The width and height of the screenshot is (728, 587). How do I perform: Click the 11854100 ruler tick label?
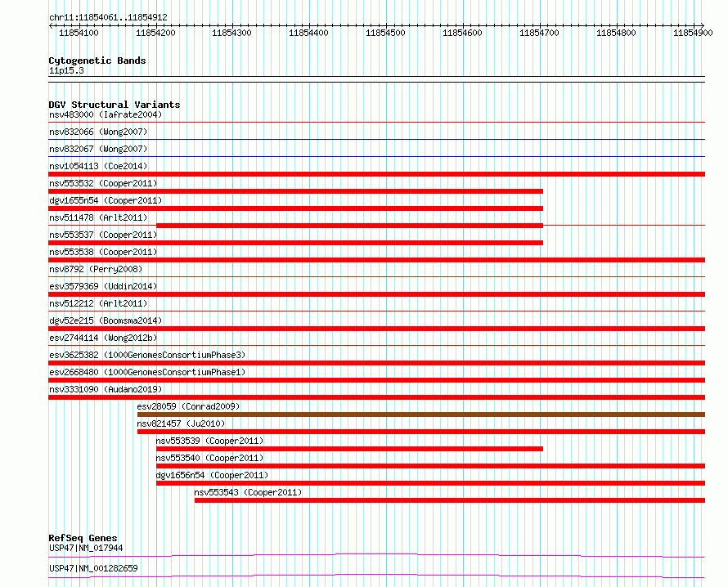point(79,33)
